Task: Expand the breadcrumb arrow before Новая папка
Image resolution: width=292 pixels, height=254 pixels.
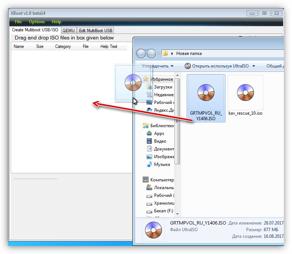Action: (172, 53)
